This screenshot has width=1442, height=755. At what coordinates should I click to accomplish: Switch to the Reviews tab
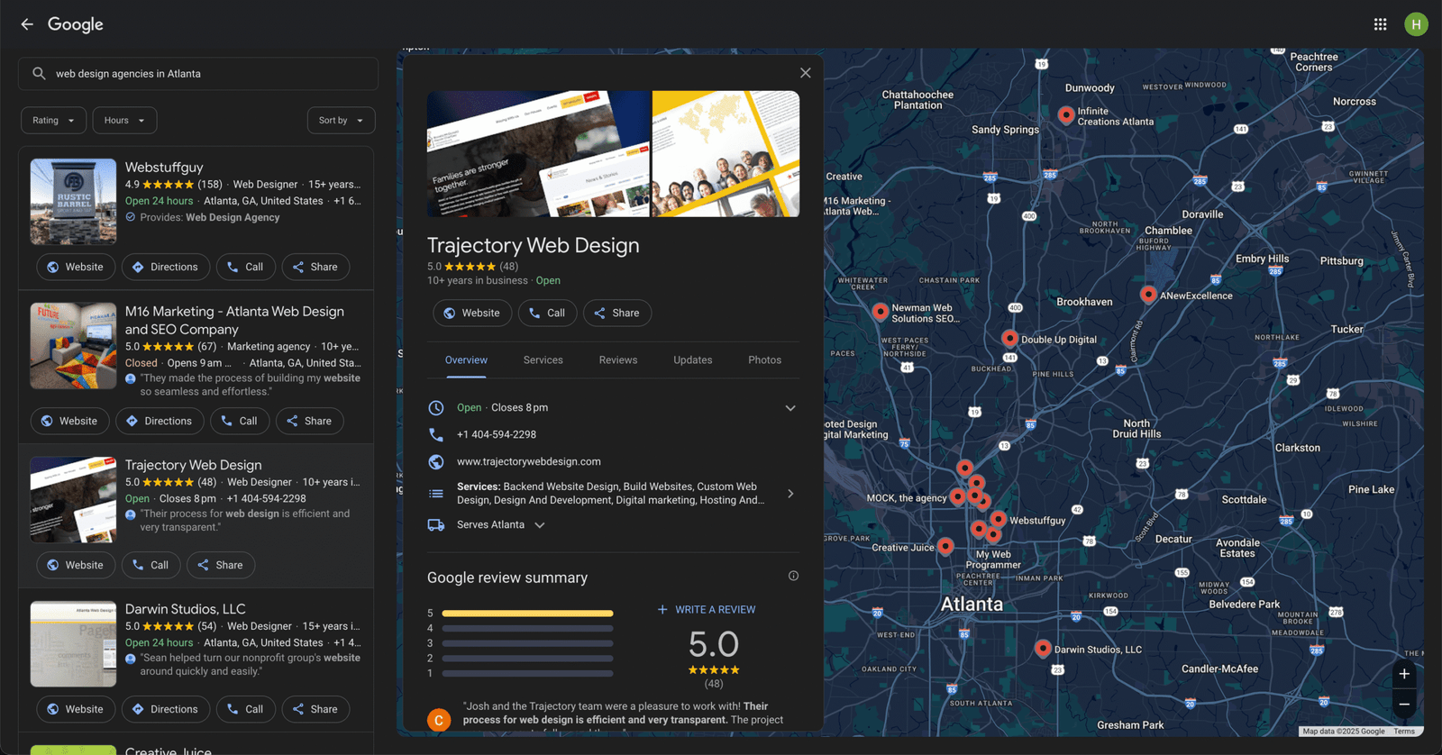pos(618,360)
